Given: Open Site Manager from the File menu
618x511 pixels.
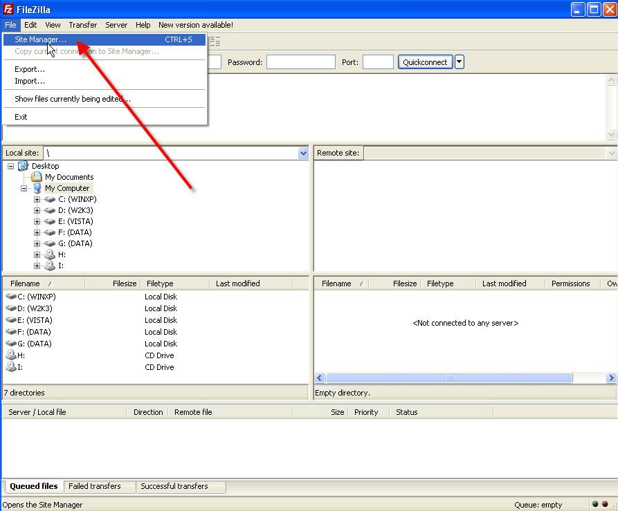Looking at the screenshot, I should click(x=104, y=40).
